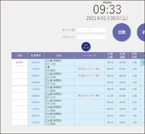Click the 18:45 planned end in row 895034

pos(122,63)
